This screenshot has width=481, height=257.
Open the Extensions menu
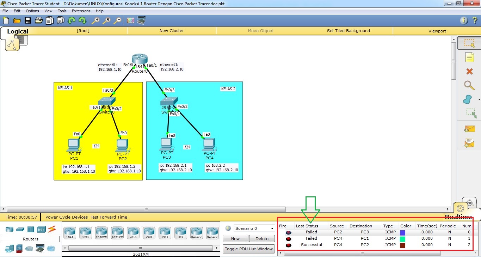81,11
